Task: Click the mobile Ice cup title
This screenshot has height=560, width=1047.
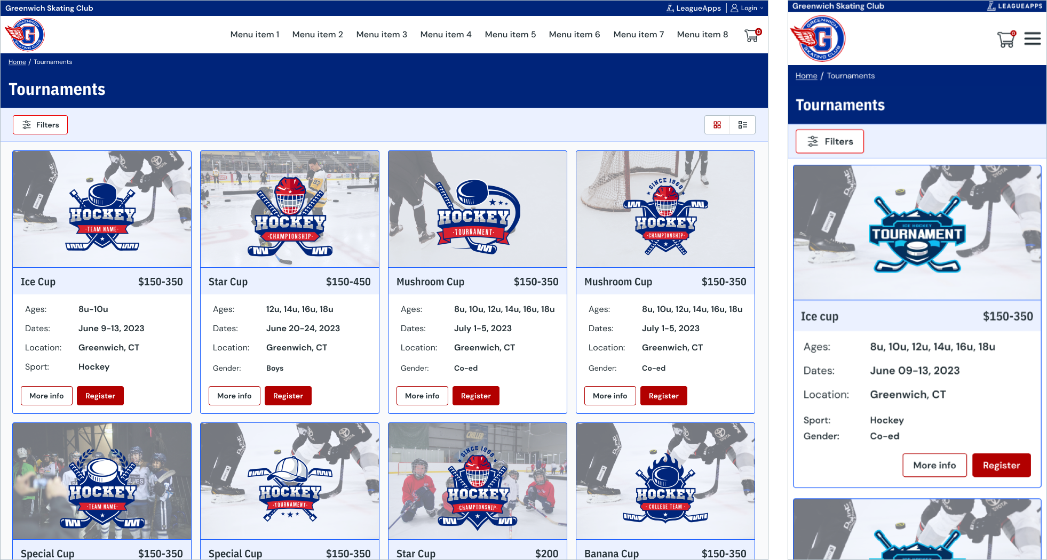Action: [819, 316]
